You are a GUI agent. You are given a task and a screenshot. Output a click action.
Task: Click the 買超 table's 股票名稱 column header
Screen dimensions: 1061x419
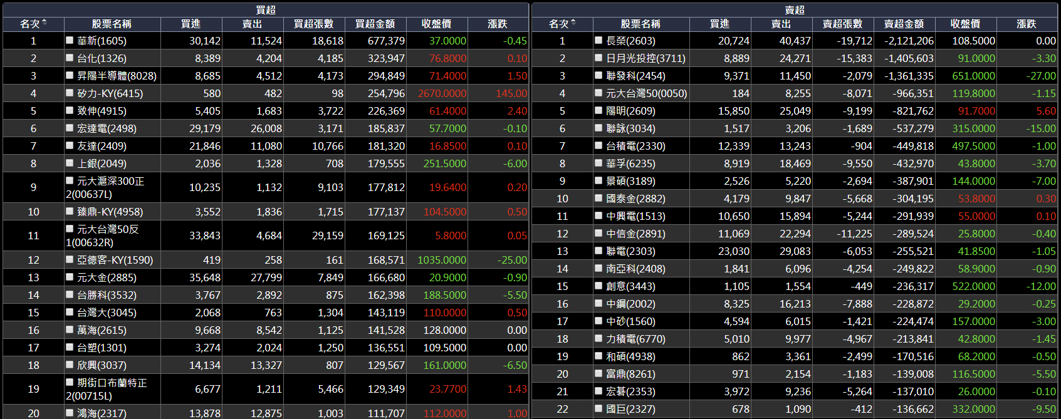112,24
